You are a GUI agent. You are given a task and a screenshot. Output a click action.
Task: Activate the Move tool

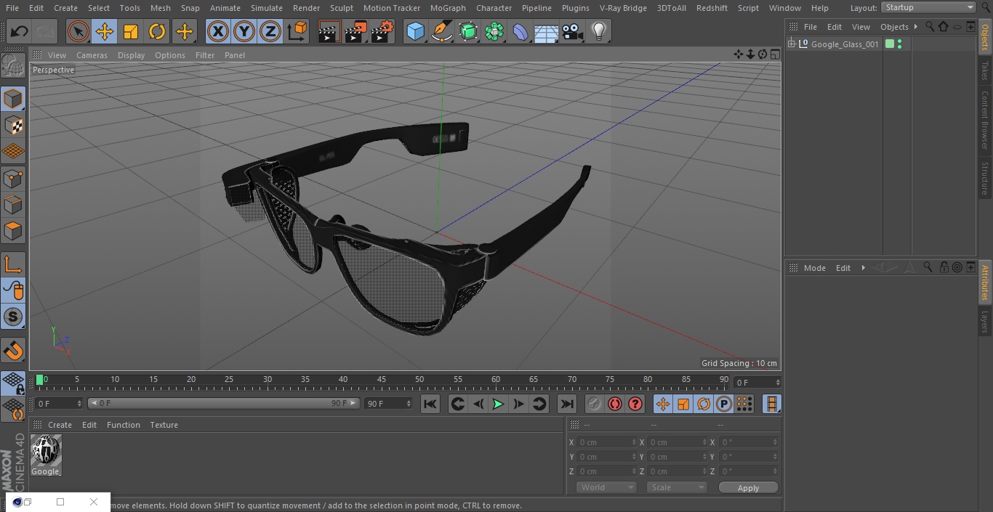[105, 31]
